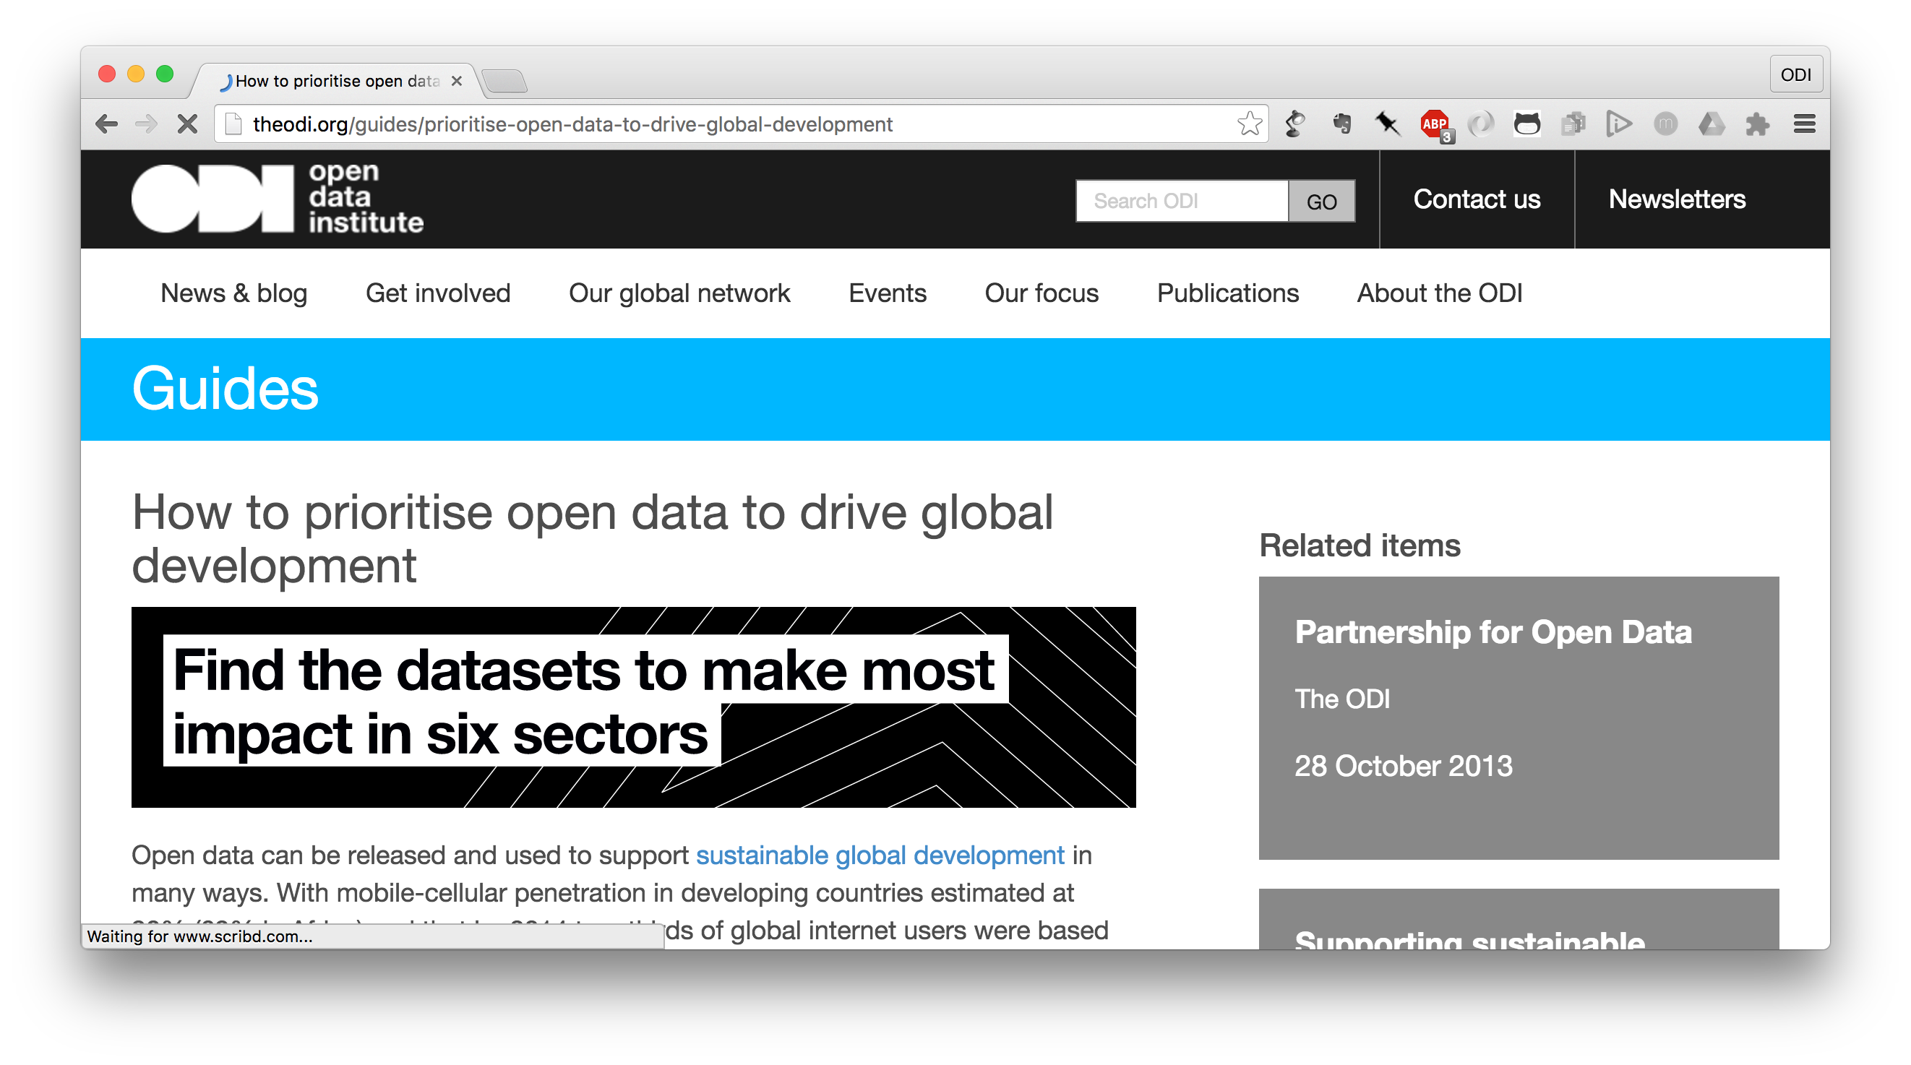Click the puzzle piece extension icon
Viewport: 1911px width, 1065px height.
pos(1758,124)
